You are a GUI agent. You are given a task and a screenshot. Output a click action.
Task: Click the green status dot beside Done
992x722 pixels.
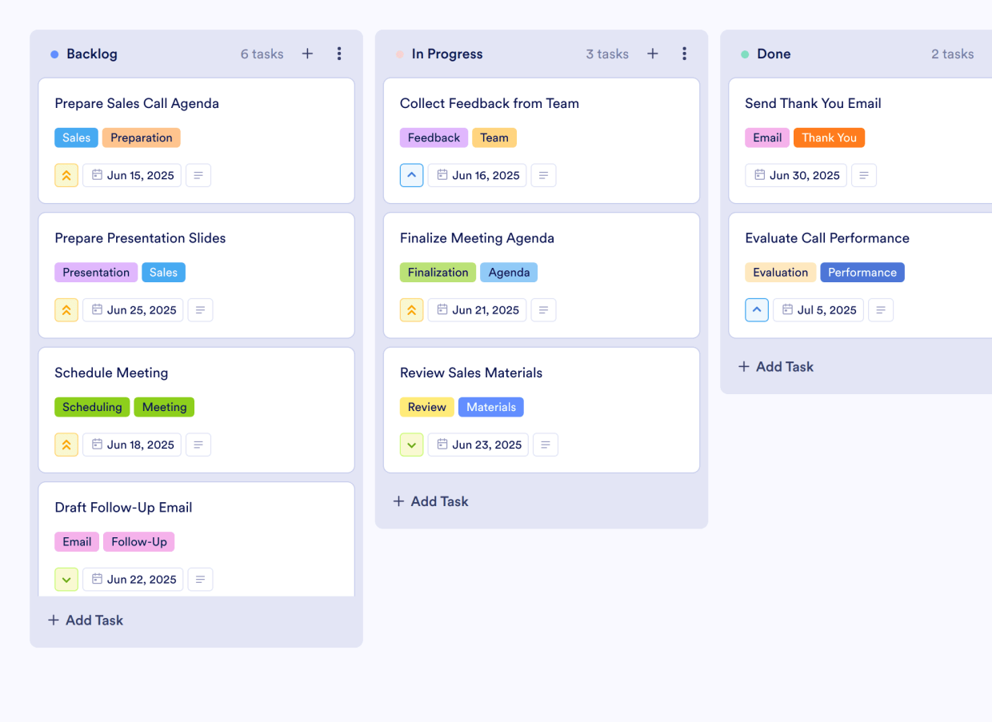[x=744, y=54]
